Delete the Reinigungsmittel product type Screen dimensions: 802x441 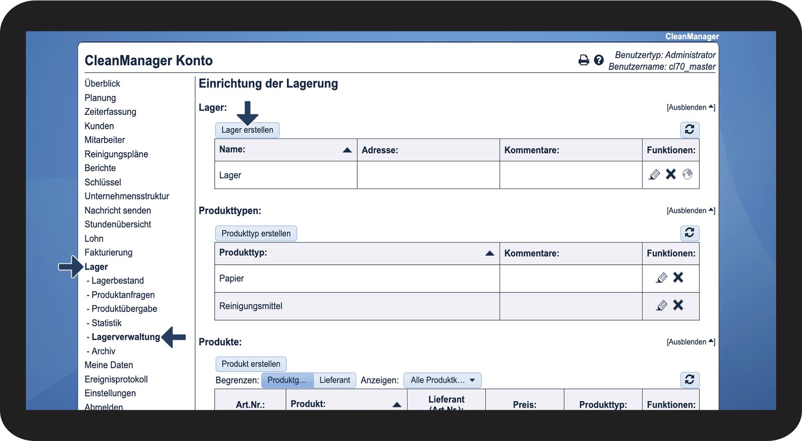678,305
